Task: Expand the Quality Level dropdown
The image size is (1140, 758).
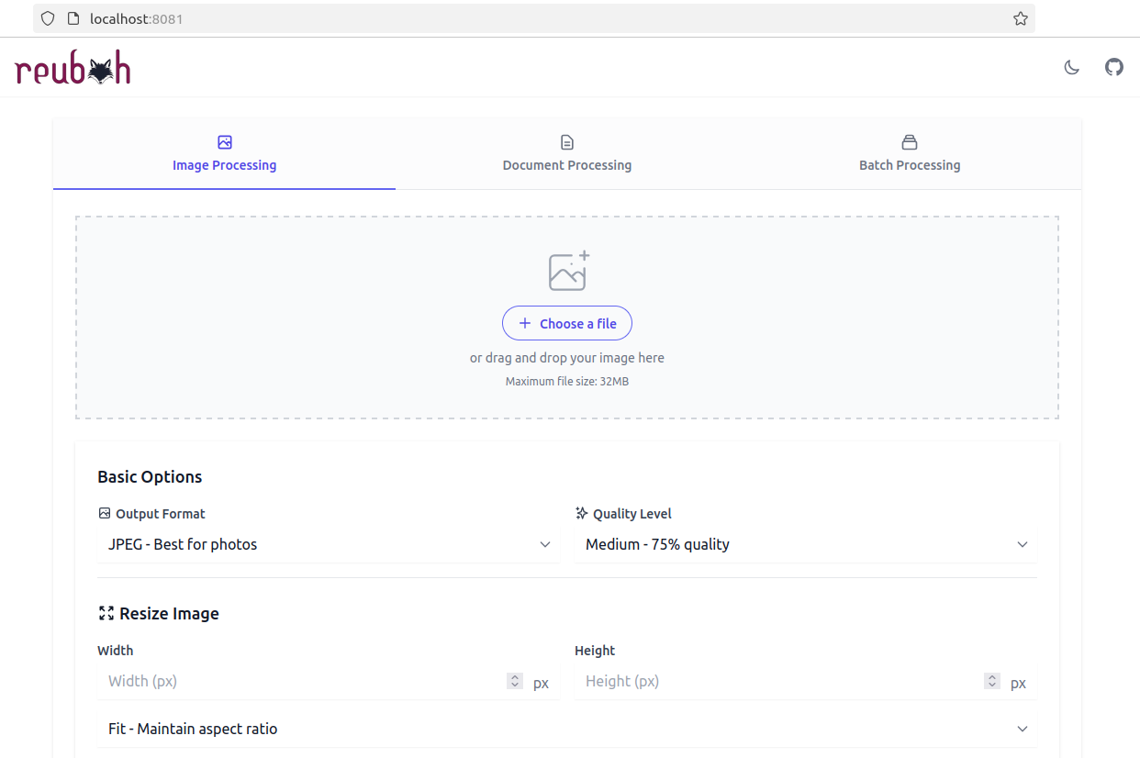Action: (x=806, y=544)
